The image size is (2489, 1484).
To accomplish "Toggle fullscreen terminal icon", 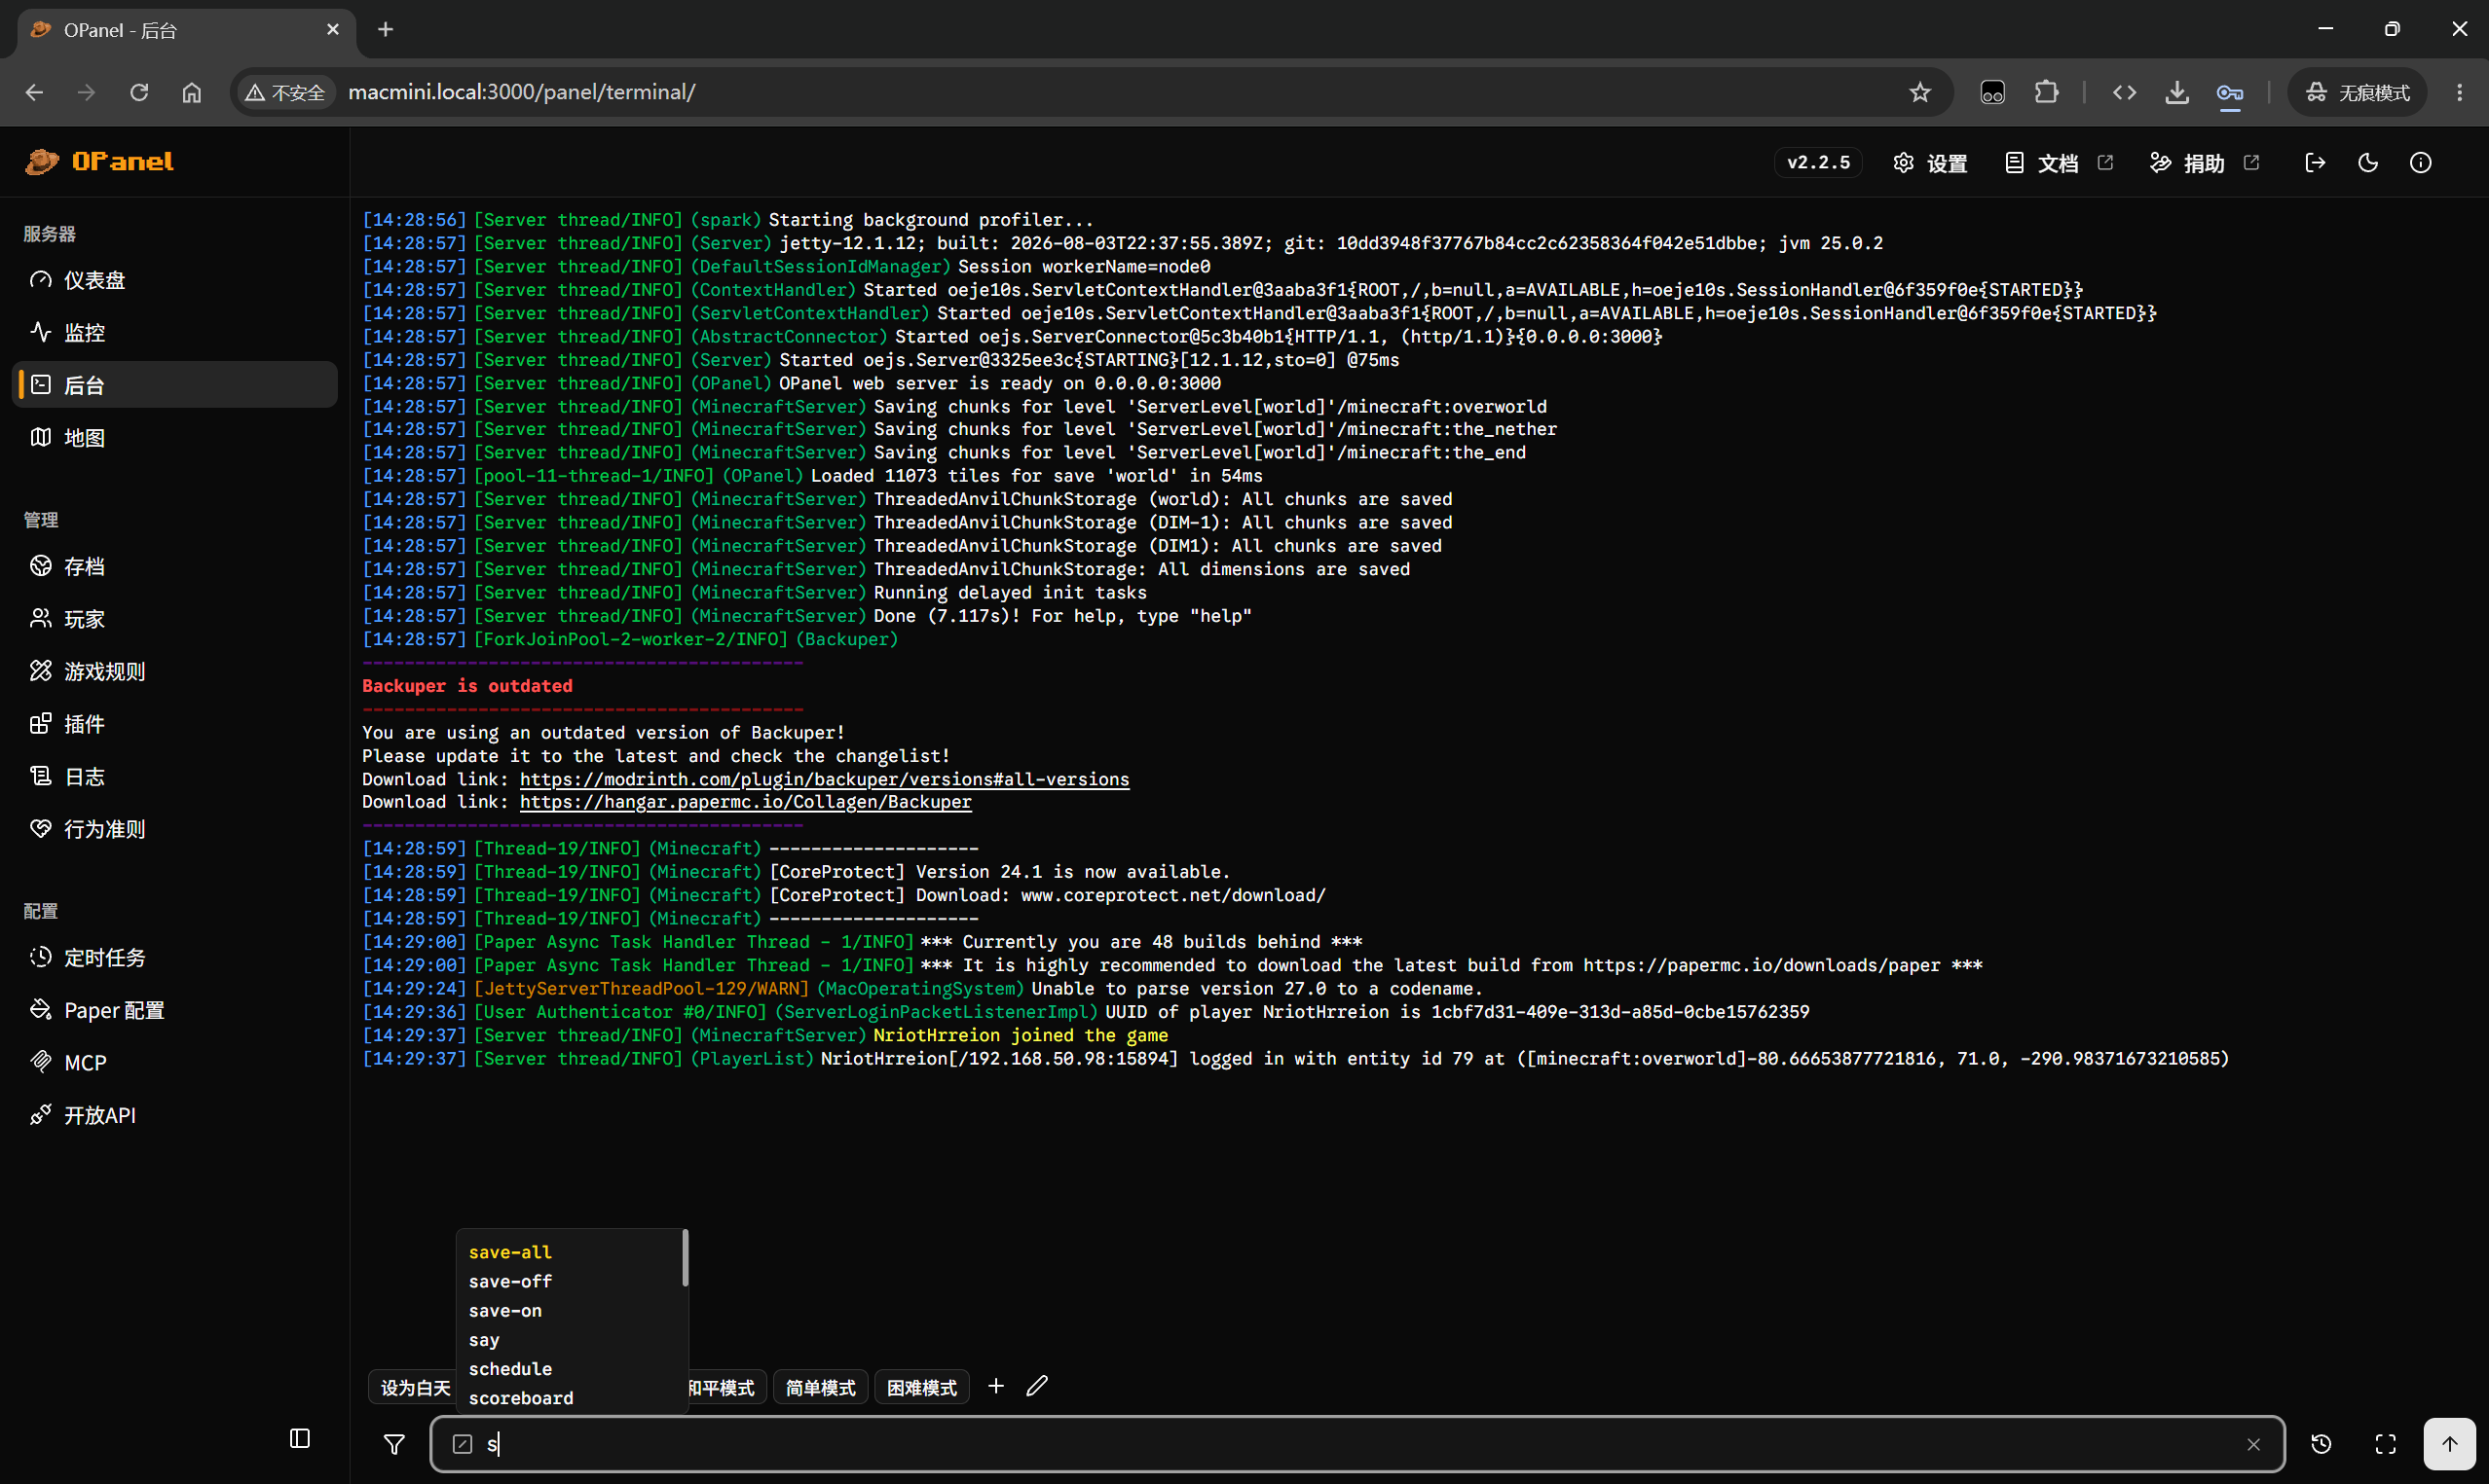I will click(x=2386, y=1444).
